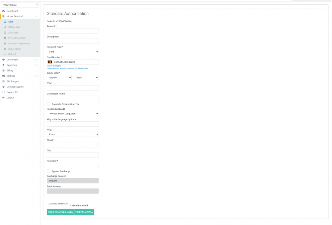Open the expiry Month dropdown
This screenshot has width=332, height=225.
[59, 77]
